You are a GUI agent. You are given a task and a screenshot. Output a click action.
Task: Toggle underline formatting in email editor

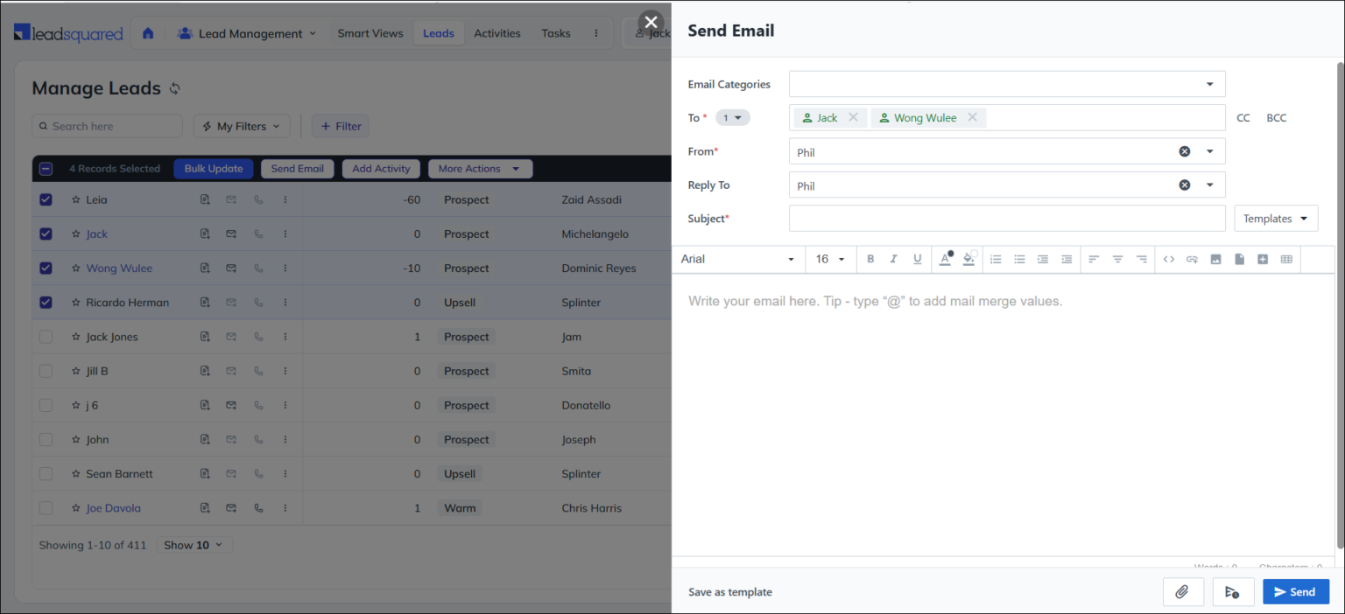[x=918, y=259]
